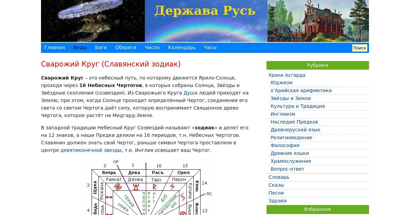
Task: Open the Здрава sidebar link
Action: tap(277, 201)
